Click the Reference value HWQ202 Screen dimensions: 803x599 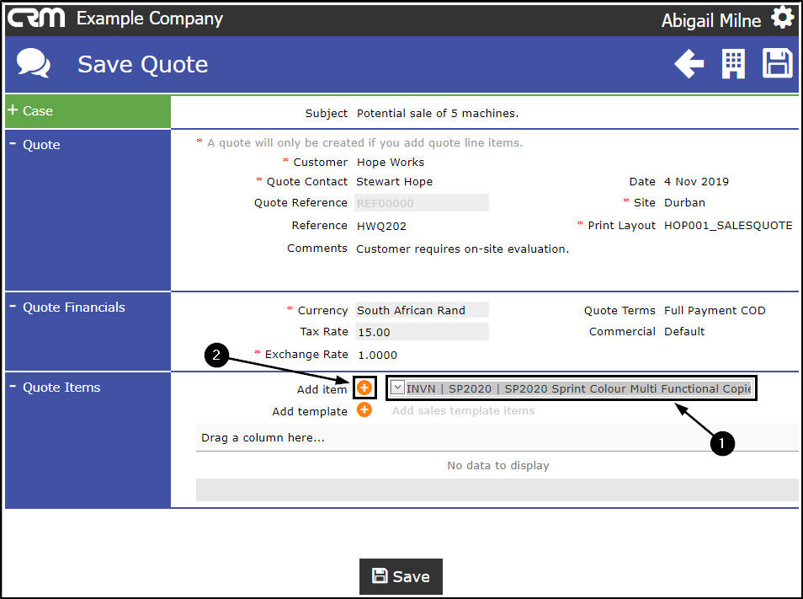coord(381,226)
